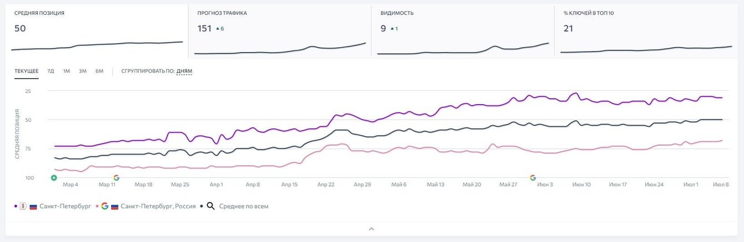Click the Google update marker near Июн 3
744x242 pixels.
[x=533, y=178]
